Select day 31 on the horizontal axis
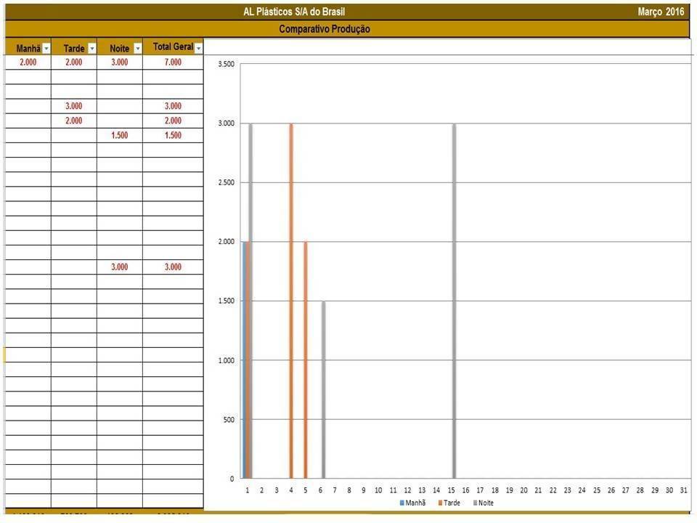697x523 pixels. coord(683,490)
